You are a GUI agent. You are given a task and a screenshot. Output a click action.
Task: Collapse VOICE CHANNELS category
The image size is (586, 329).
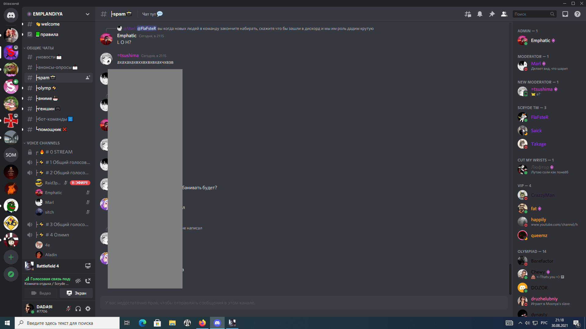[x=43, y=143]
